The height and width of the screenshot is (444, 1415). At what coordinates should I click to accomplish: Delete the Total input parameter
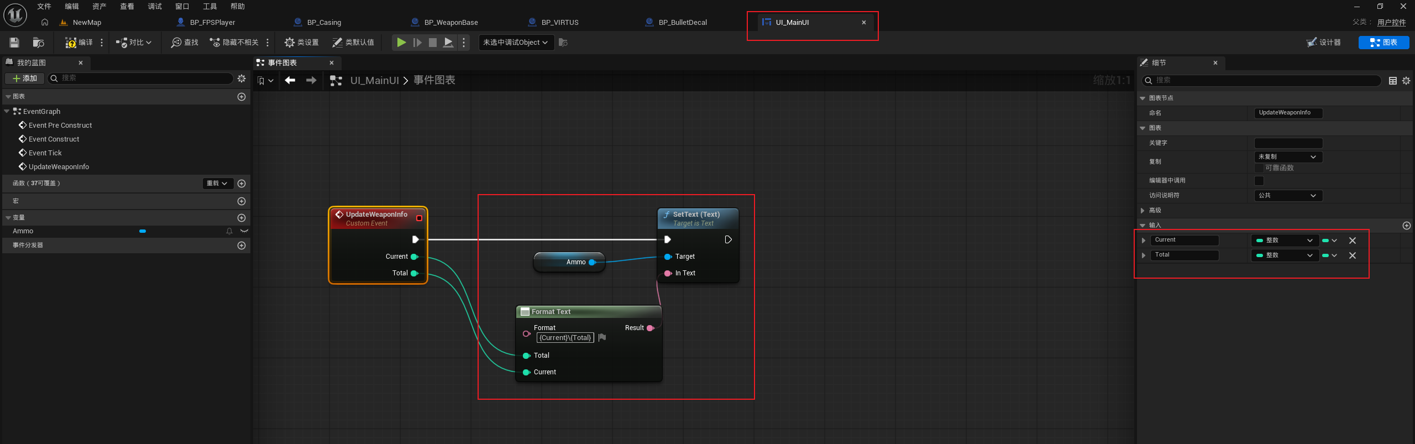tap(1353, 255)
